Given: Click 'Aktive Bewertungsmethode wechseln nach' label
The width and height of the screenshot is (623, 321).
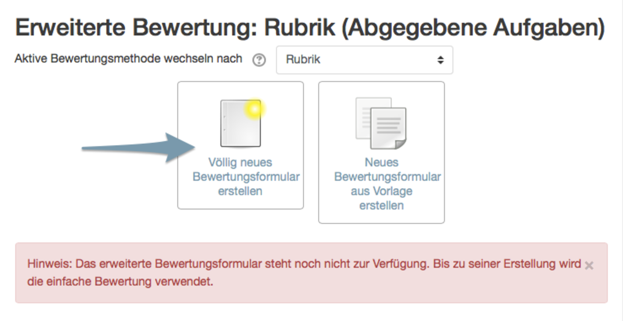Looking at the screenshot, I should (x=129, y=59).
